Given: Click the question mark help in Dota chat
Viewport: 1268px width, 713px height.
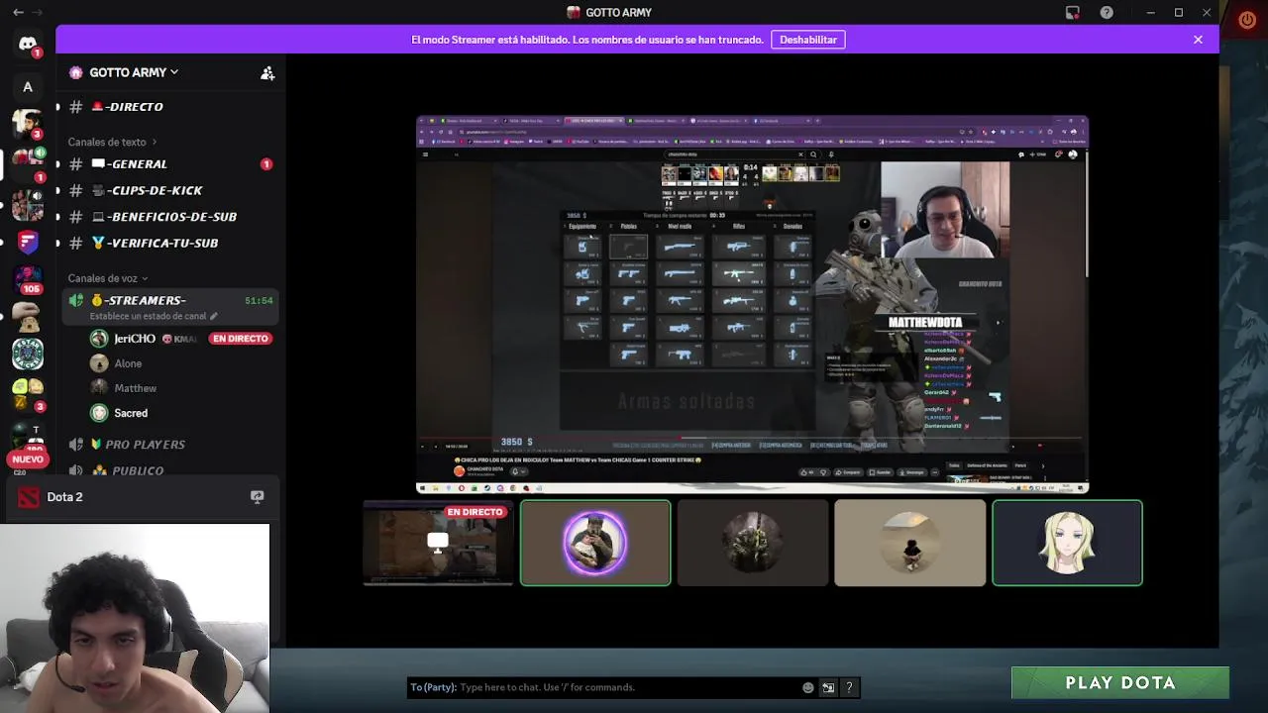Looking at the screenshot, I should point(849,687).
